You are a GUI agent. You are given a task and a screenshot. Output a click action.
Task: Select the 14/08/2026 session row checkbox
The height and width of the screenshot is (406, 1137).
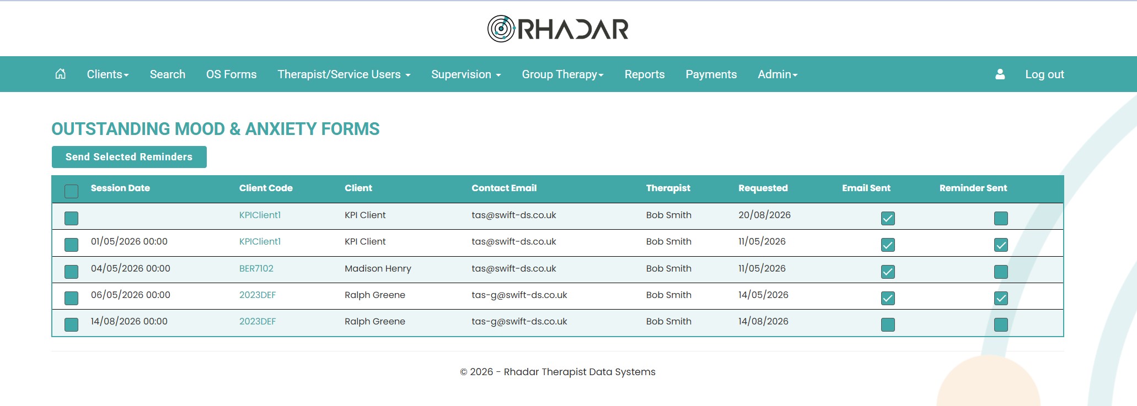71,324
